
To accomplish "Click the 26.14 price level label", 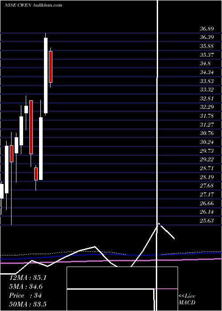I will pos(207,212).
